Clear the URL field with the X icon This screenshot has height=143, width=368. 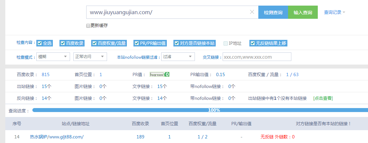(x=252, y=12)
